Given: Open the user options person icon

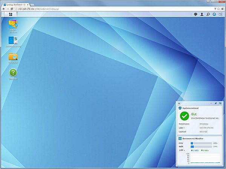Looking at the screenshot, I should [202, 14].
